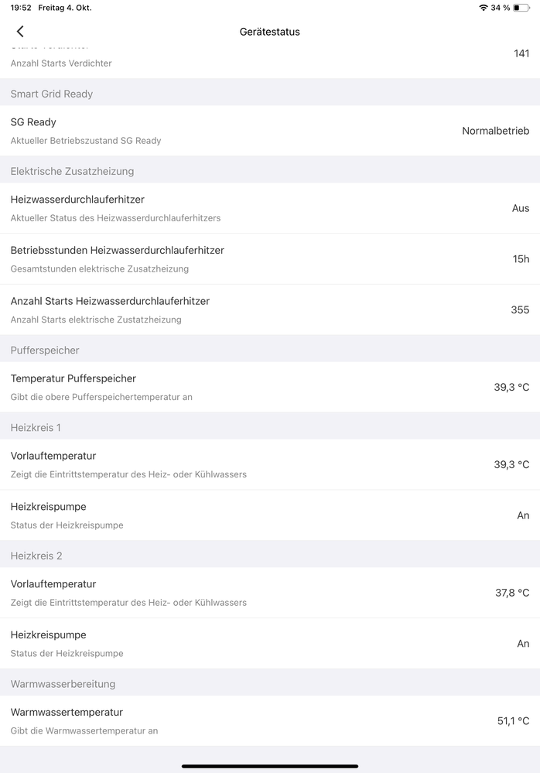Tap the Gerätestatus page title

[x=270, y=32]
